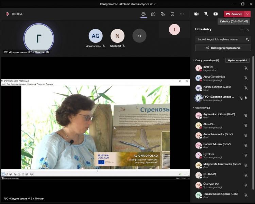Collapse the Uczestnicy (9) list section
255x204 pixels.
tap(193, 108)
